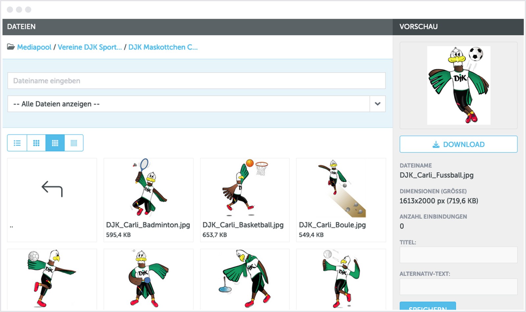Click the Download button
The image size is (526, 312).
458,144
